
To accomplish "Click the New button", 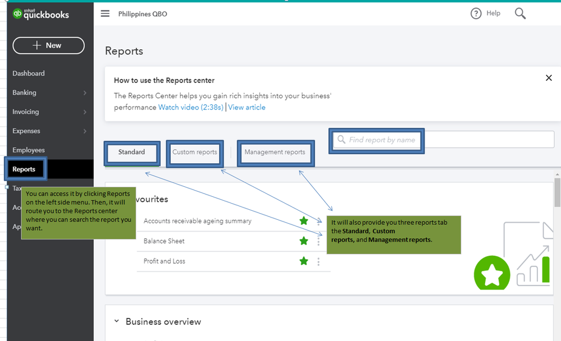I will tap(49, 45).
